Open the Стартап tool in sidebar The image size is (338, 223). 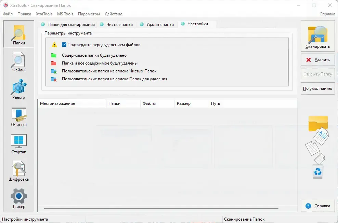point(19,144)
